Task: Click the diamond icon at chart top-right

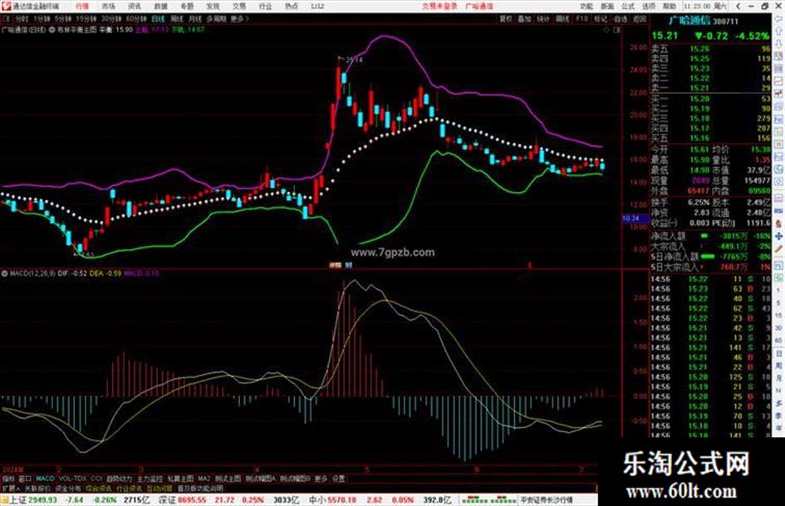Action: click(x=606, y=30)
